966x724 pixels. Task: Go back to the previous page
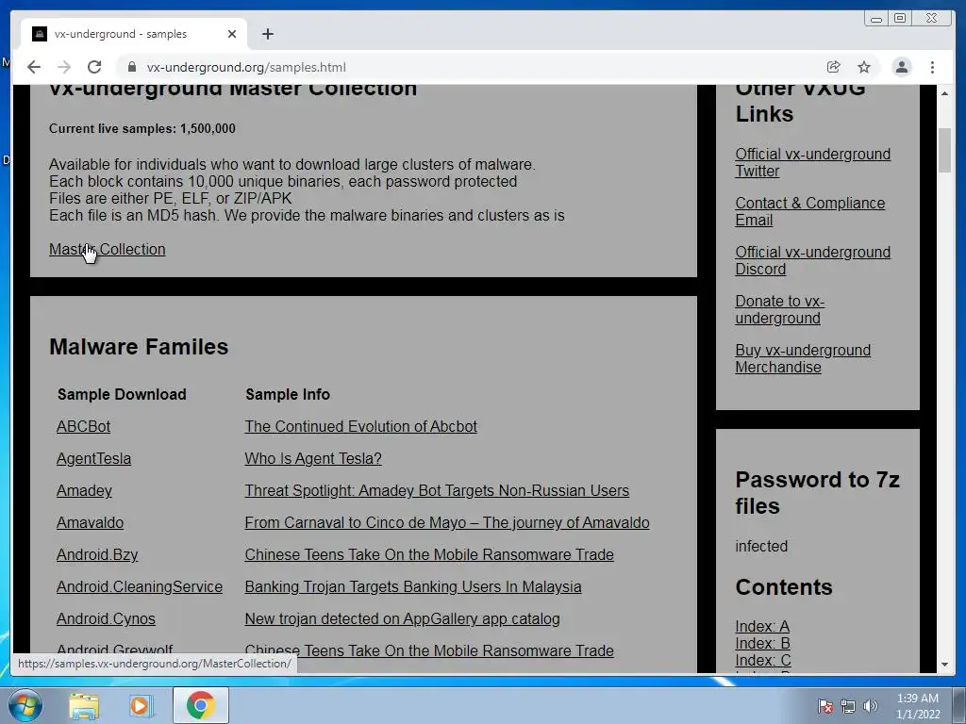coord(34,67)
